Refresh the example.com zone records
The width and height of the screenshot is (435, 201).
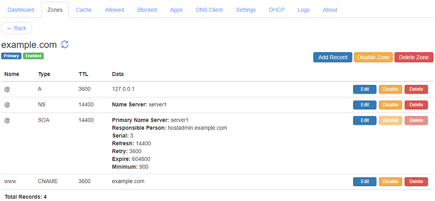64,44
